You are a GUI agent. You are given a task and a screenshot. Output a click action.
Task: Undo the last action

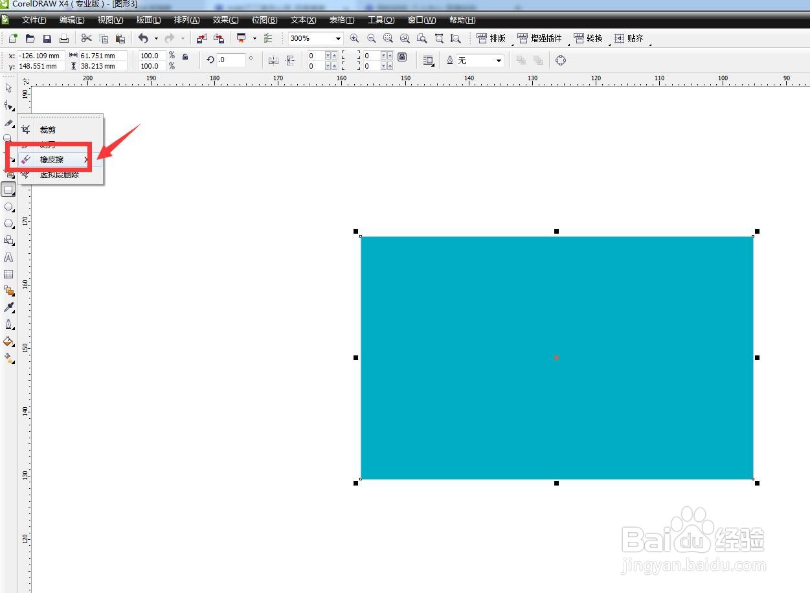[x=143, y=39]
